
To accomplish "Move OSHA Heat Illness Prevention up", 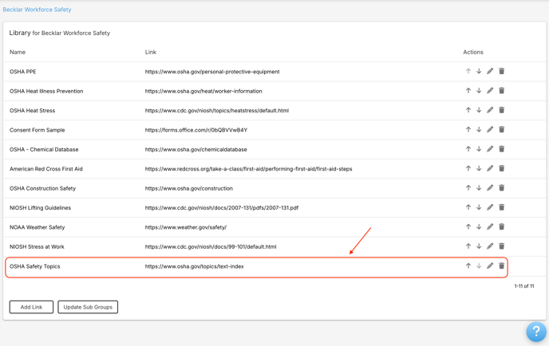I will tap(468, 91).
